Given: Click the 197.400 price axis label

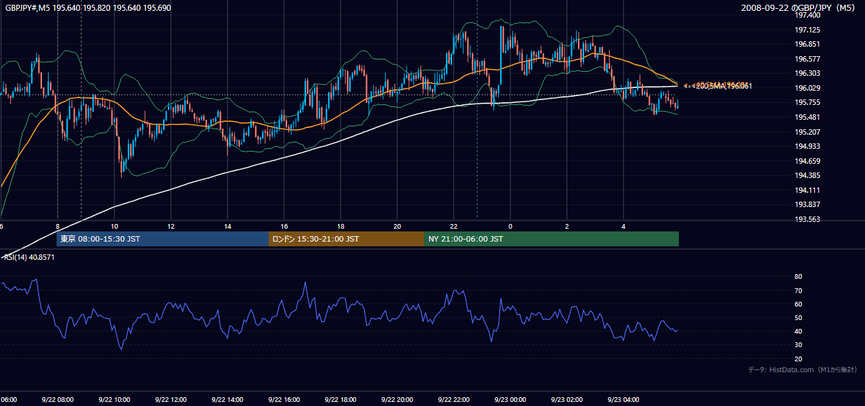Looking at the screenshot, I should pos(808,15).
